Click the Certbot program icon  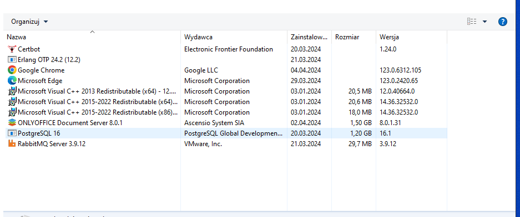pyautogui.click(x=12, y=49)
